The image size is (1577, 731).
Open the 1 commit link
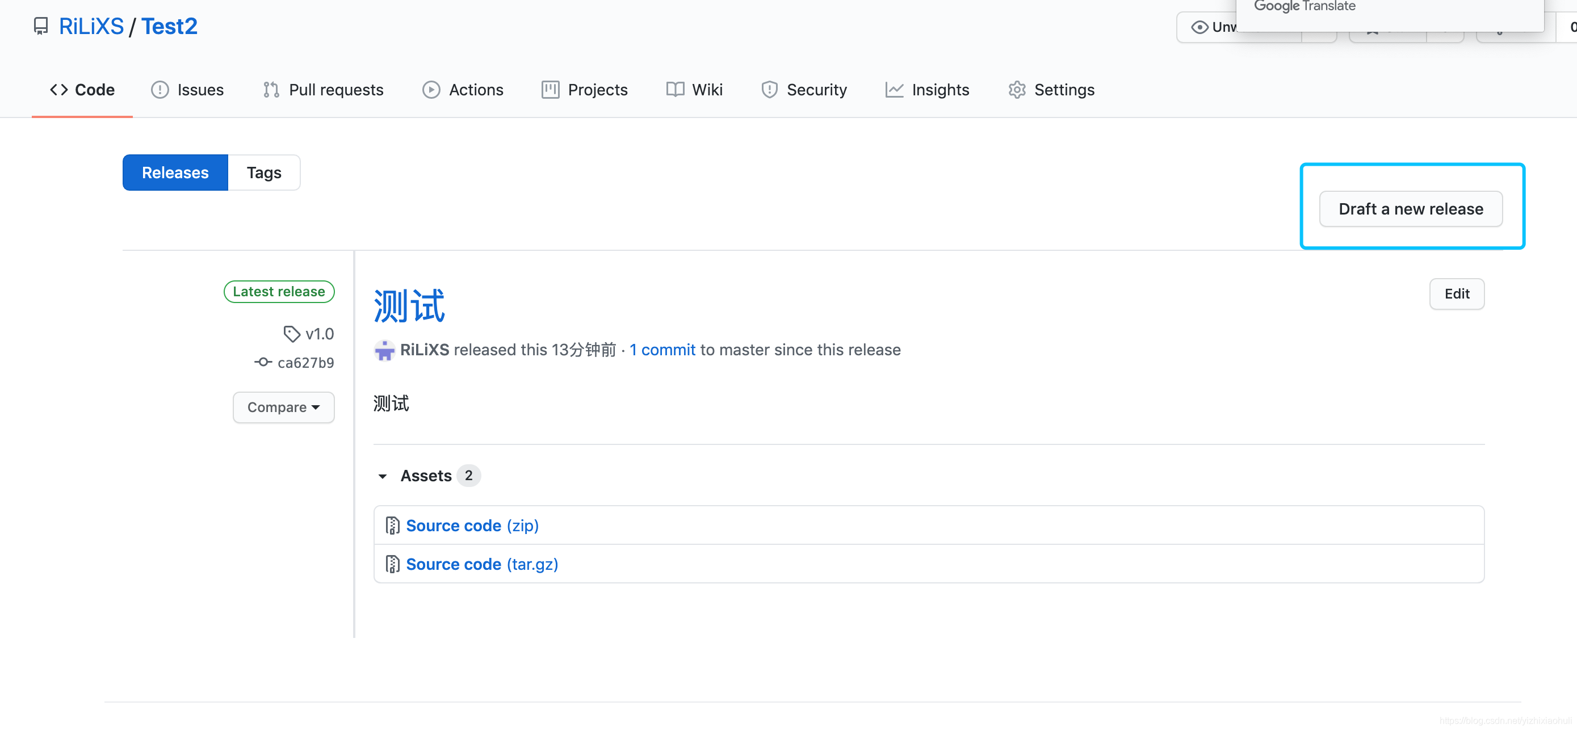tap(662, 350)
